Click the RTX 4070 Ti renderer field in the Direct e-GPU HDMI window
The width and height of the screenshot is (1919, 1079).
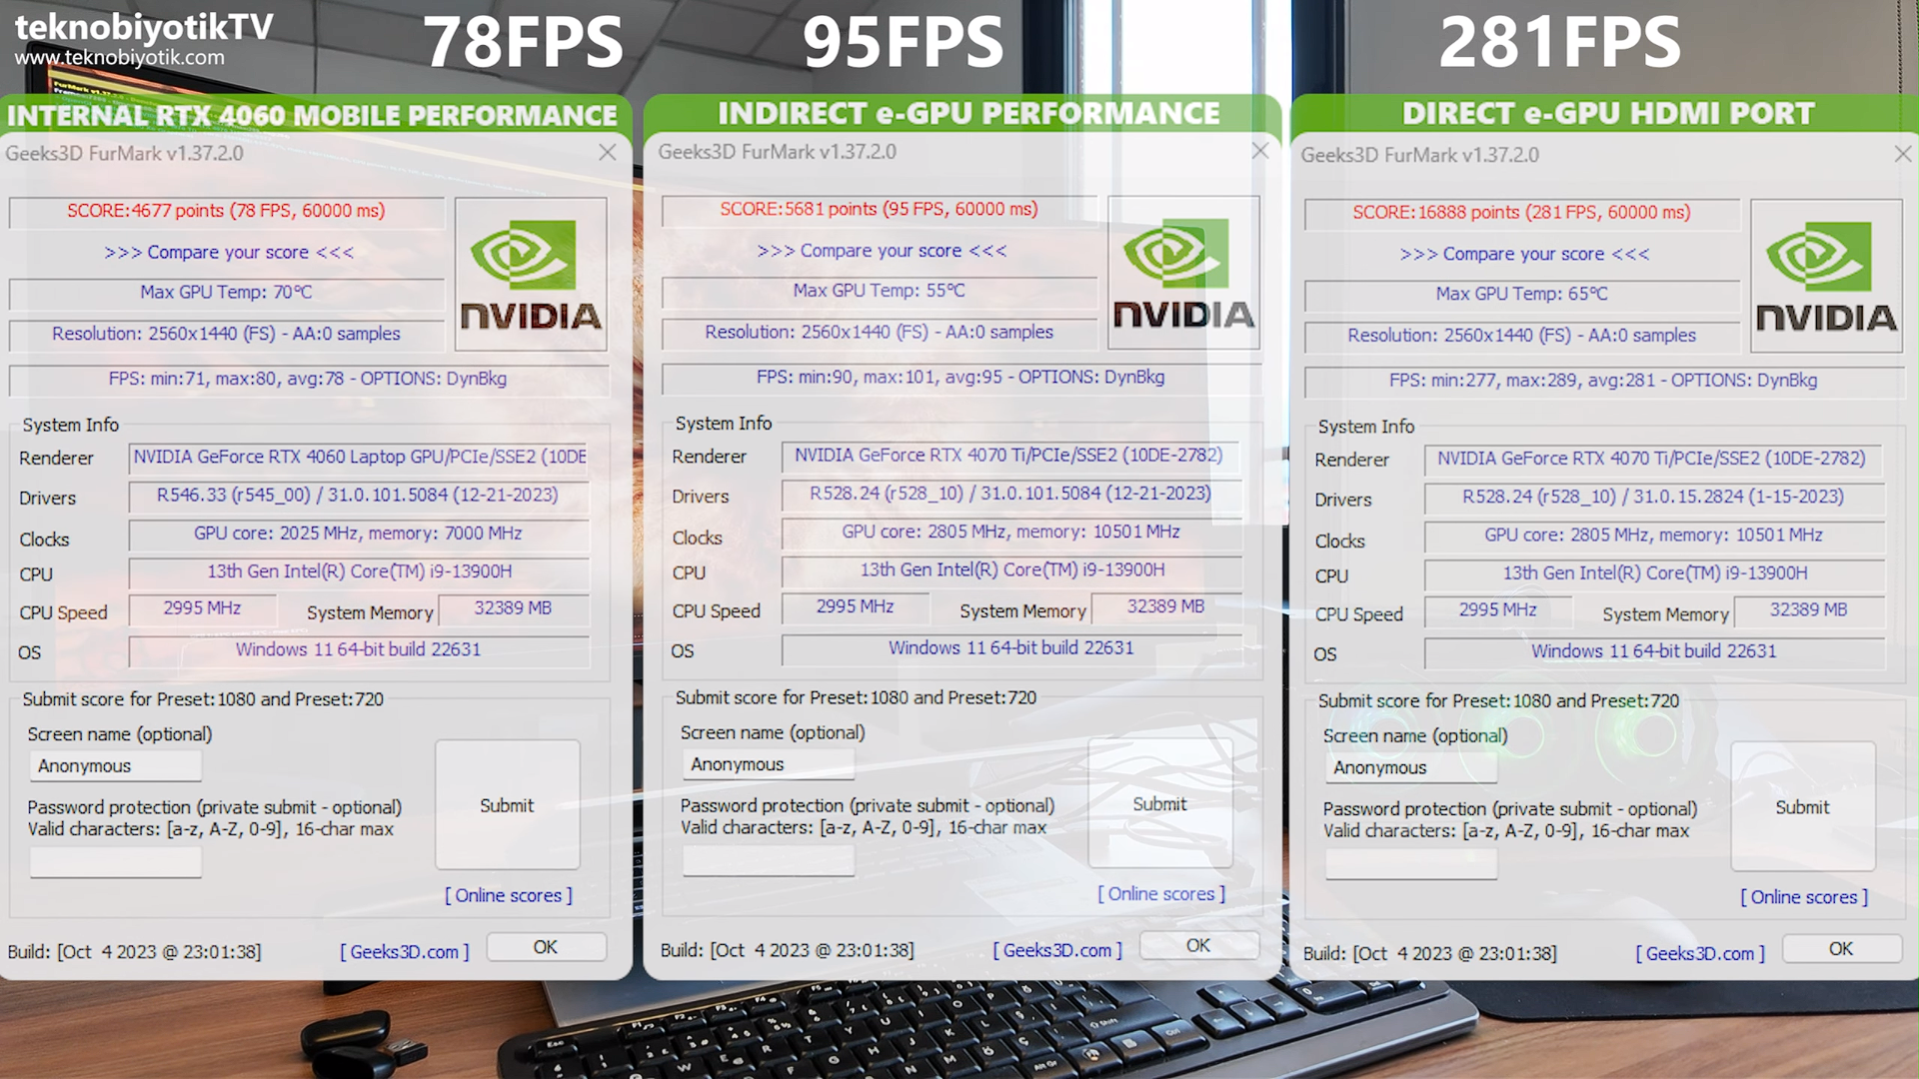pos(1652,459)
